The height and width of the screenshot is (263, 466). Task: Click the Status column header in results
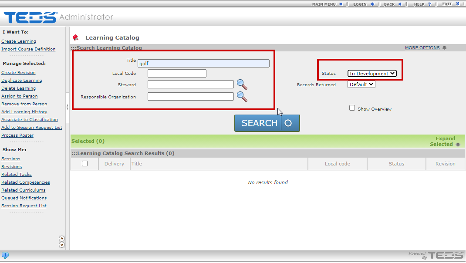[x=396, y=164]
